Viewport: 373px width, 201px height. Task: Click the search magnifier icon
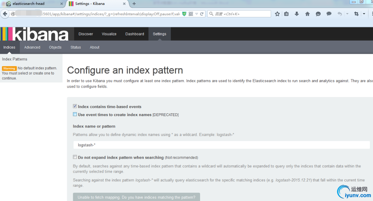click(x=211, y=14)
